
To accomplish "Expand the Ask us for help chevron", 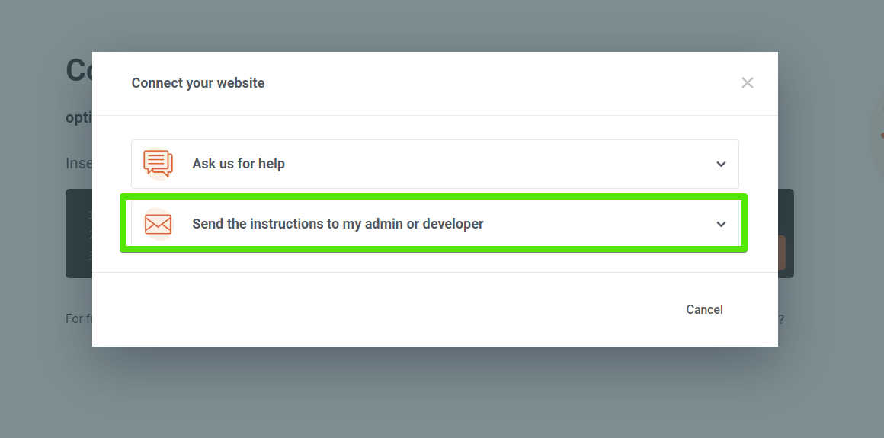I will pyautogui.click(x=720, y=164).
